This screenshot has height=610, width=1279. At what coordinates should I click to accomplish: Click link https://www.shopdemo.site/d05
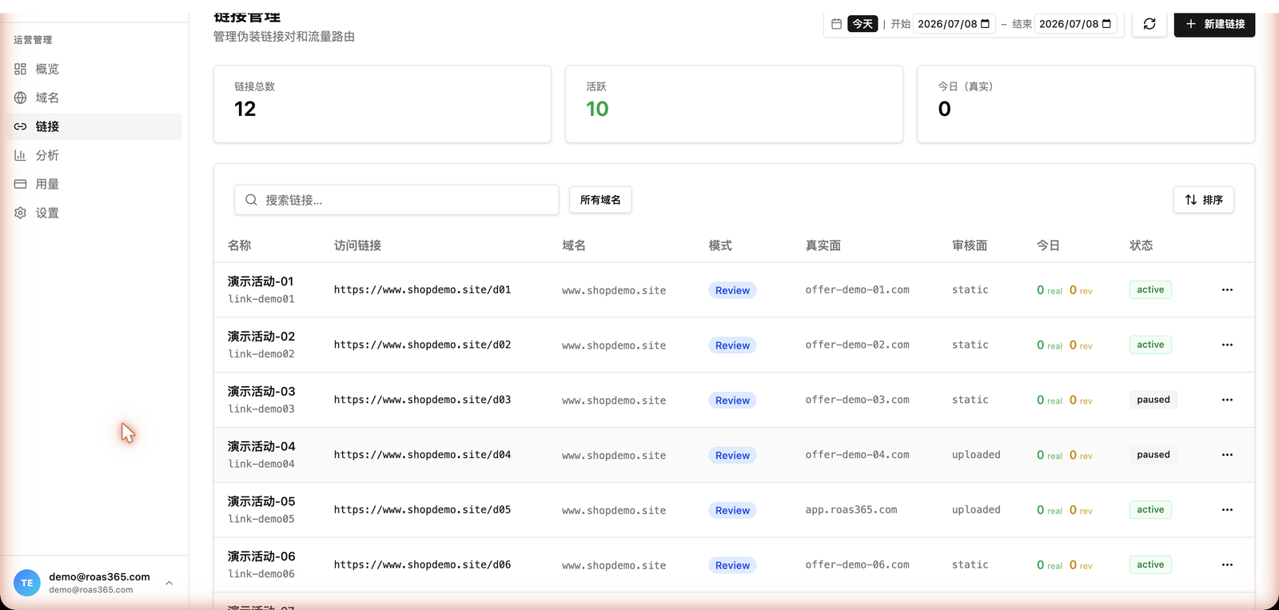tap(422, 509)
